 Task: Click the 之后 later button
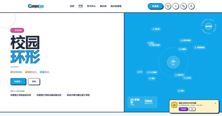coord(192,109)
